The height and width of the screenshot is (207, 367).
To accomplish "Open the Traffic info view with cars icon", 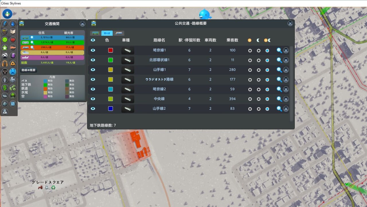I will click(5, 56).
